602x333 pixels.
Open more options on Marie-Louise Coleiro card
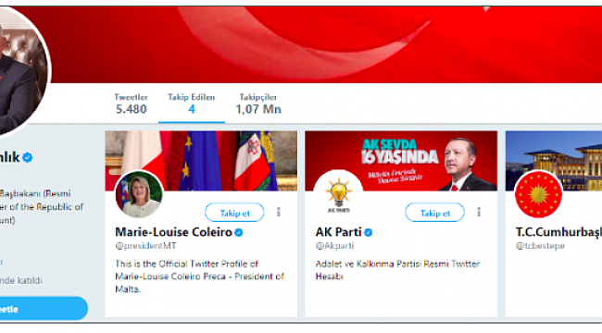pos(279,212)
